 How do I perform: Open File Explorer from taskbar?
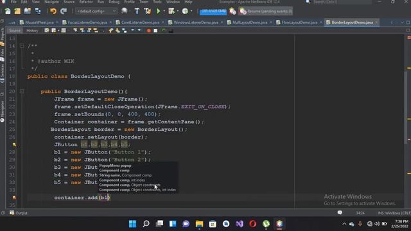pos(199,224)
